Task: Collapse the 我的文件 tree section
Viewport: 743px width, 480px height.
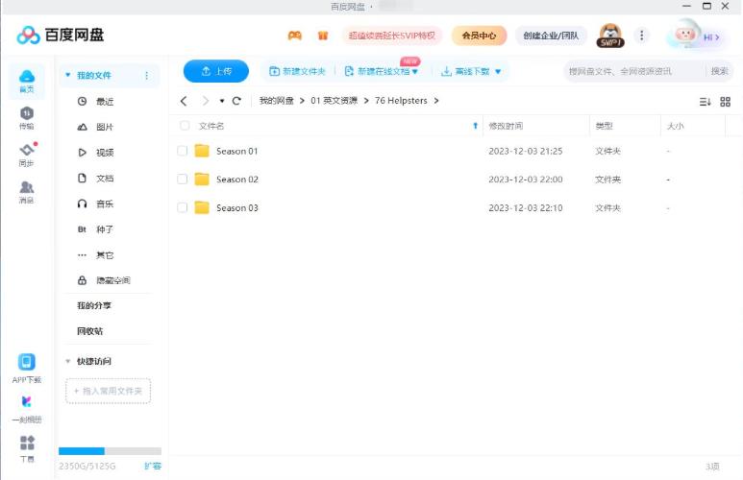Action: pos(67,75)
